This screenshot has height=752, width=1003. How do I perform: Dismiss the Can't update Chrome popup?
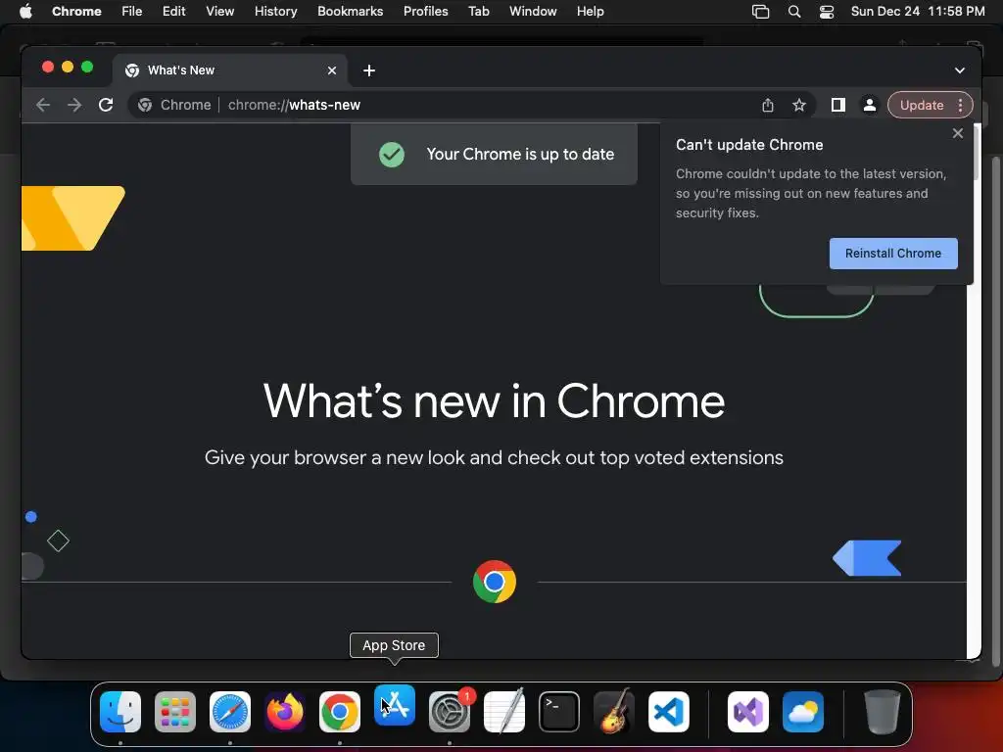tap(958, 133)
